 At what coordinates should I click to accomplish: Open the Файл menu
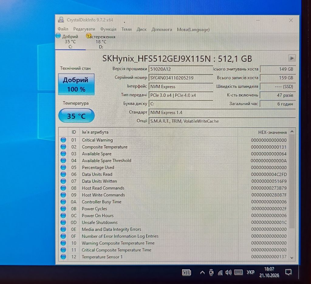(63, 29)
